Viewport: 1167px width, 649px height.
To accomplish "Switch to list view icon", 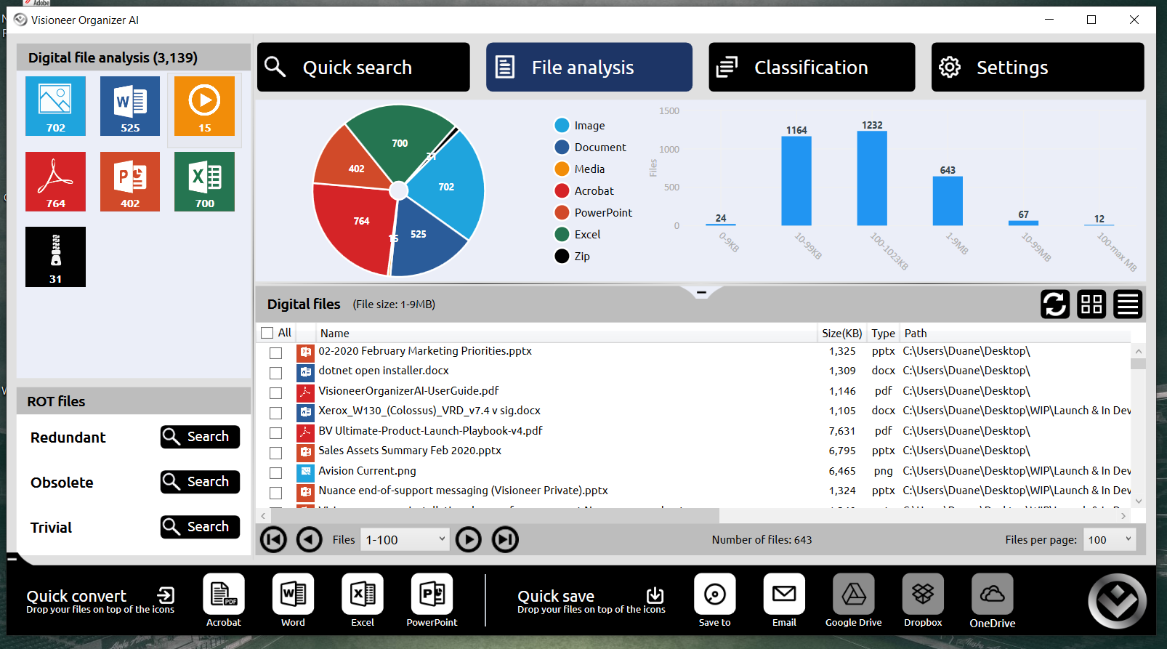I will (x=1127, y=305).
